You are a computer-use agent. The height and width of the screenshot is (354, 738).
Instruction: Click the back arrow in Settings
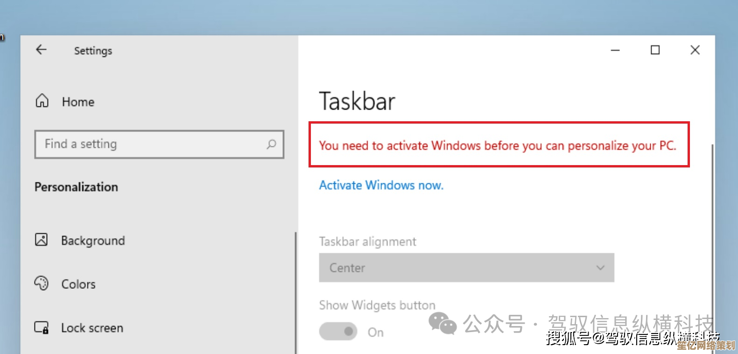coord(42,49)
